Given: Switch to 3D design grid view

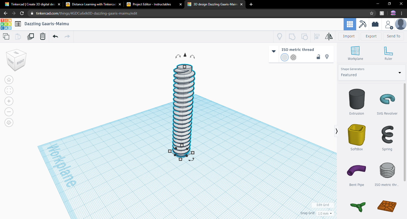Looking at the screenshot, I should click(x=350, y=24).
